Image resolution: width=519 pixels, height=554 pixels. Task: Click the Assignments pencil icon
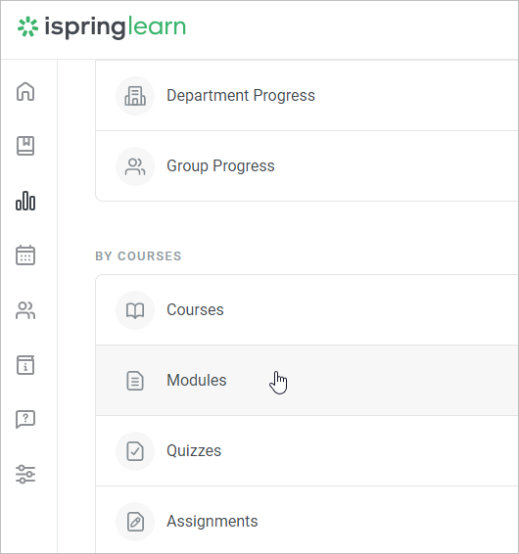135,522
